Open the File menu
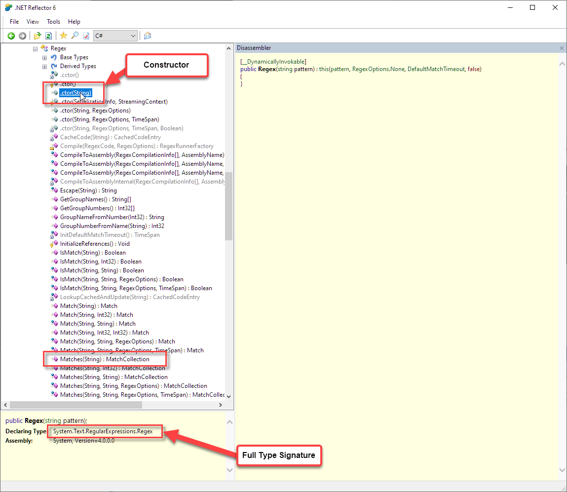The image size is (567, 492). coord(14,22)
